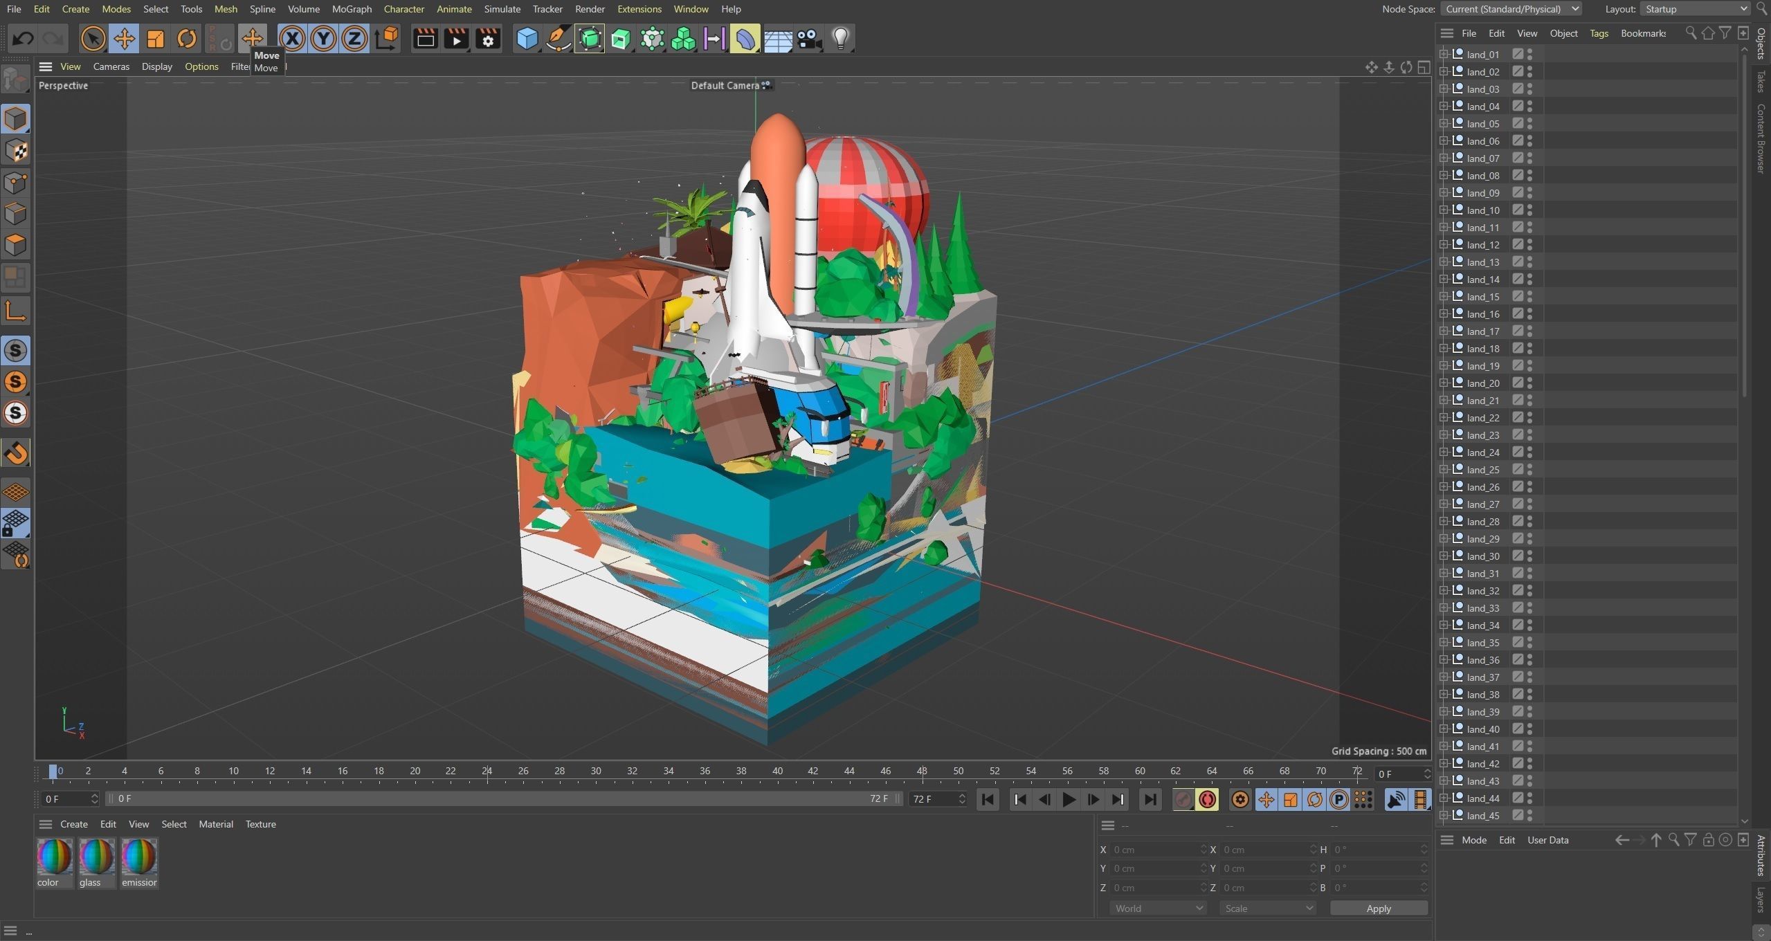Open the Simulate menu
Viewport: 1771px width, 941px height.
coord(502,9)
